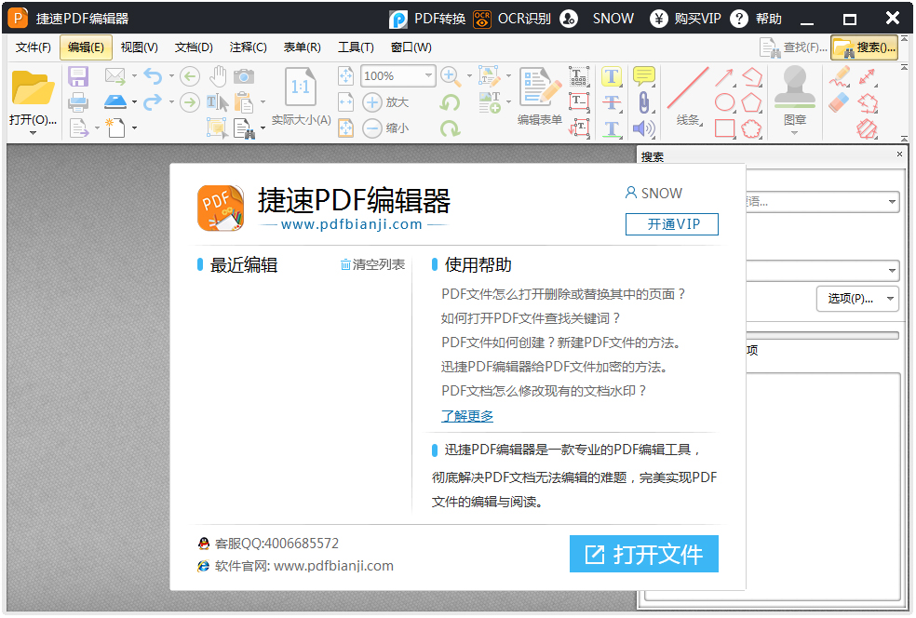Add a sound annotation
This screenshot has width=916, height=618.
(x=644, y=128)
